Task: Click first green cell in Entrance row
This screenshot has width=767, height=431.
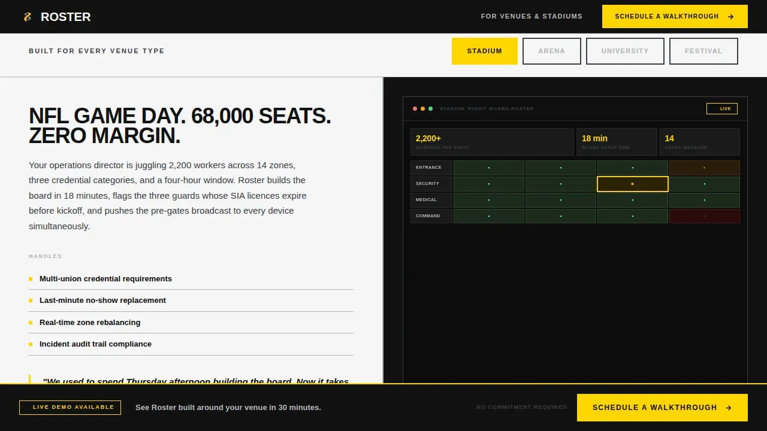Action: pyautogui.click(x=489, y=168)
